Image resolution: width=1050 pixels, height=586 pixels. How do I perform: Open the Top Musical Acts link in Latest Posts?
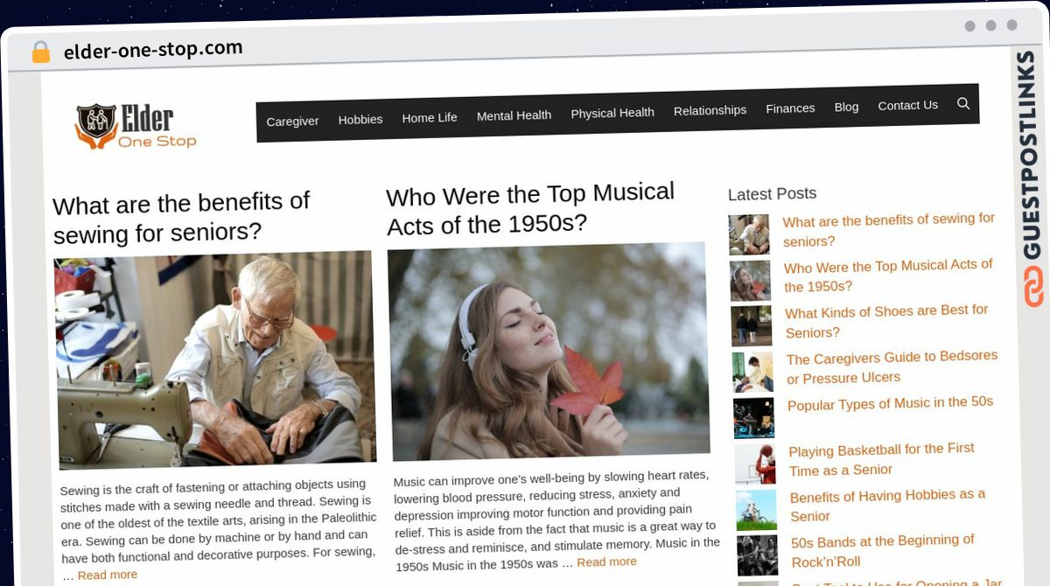[x=888, y=276]
